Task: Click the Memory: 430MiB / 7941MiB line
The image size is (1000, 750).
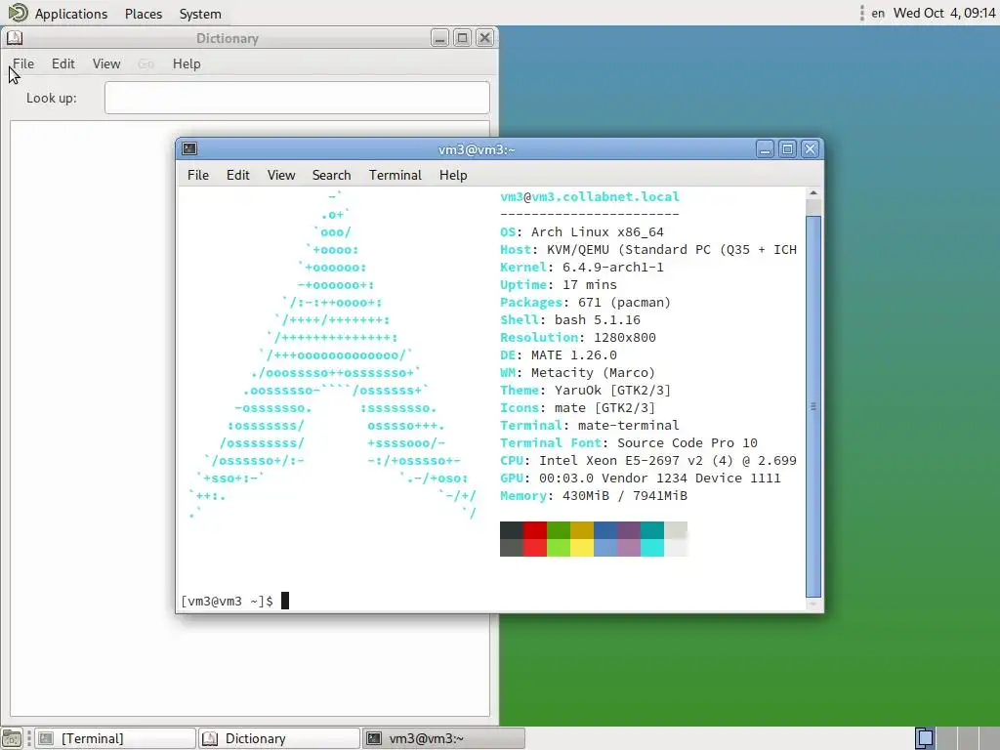Action: 594,495
